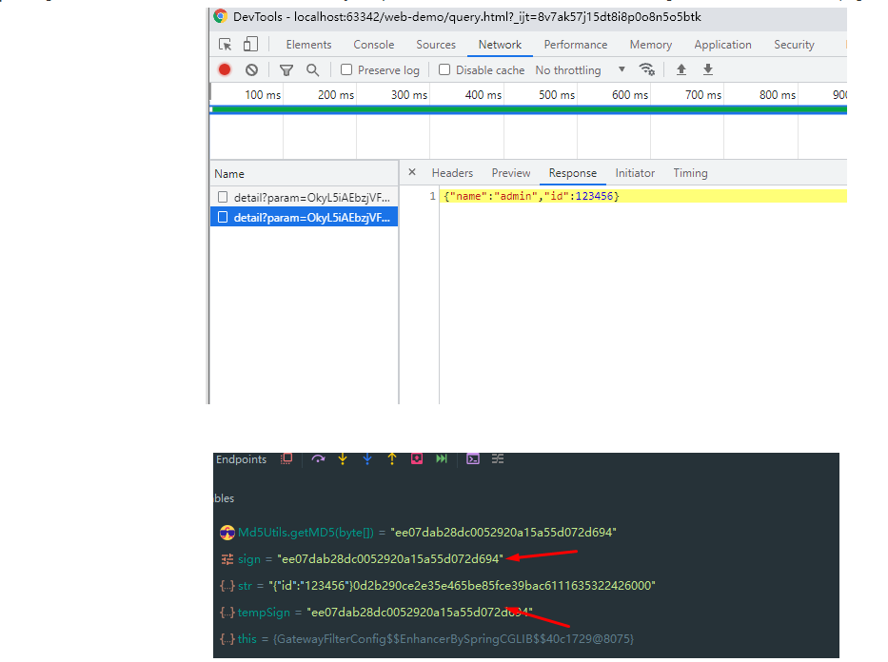
Task: Clear the network log
Action: 251,69
